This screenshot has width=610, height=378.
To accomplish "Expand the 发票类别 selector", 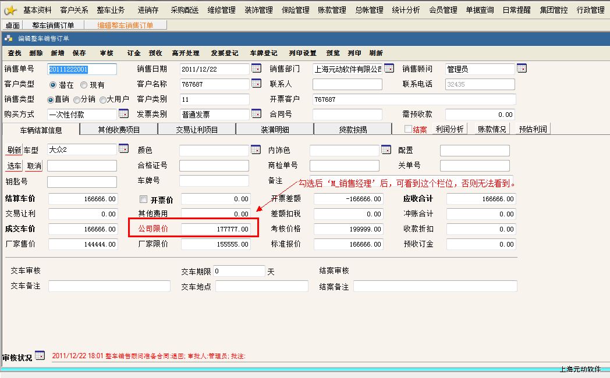I will (256, 114).
